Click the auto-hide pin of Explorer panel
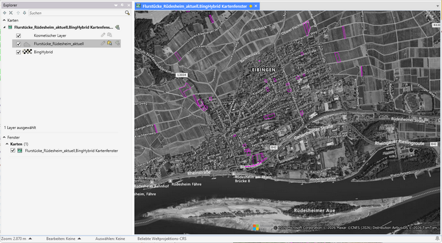 (122, 5)
